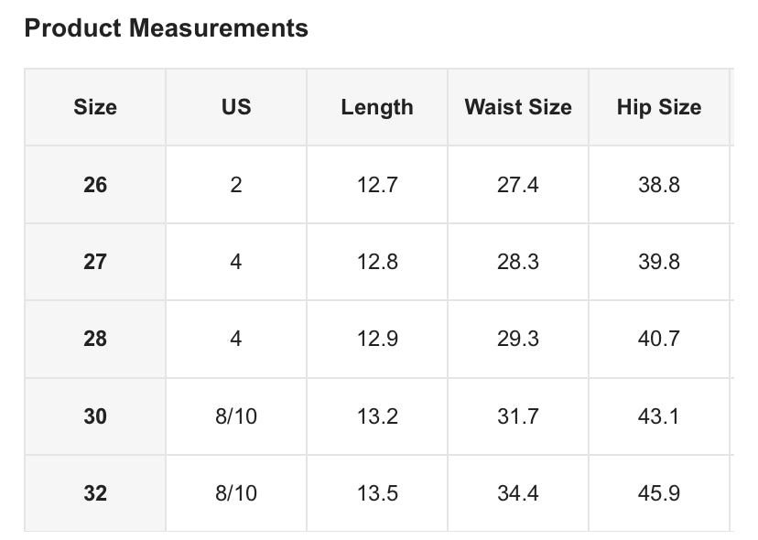
Task: Click 8/10 US cell in size 30 row
Action: tap(236, 416)
